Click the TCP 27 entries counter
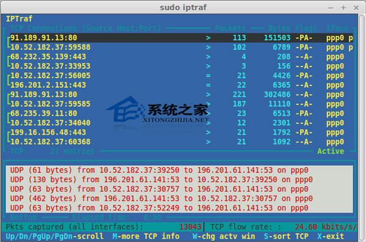Screen dimensions: 366x242 pos(52,151)
